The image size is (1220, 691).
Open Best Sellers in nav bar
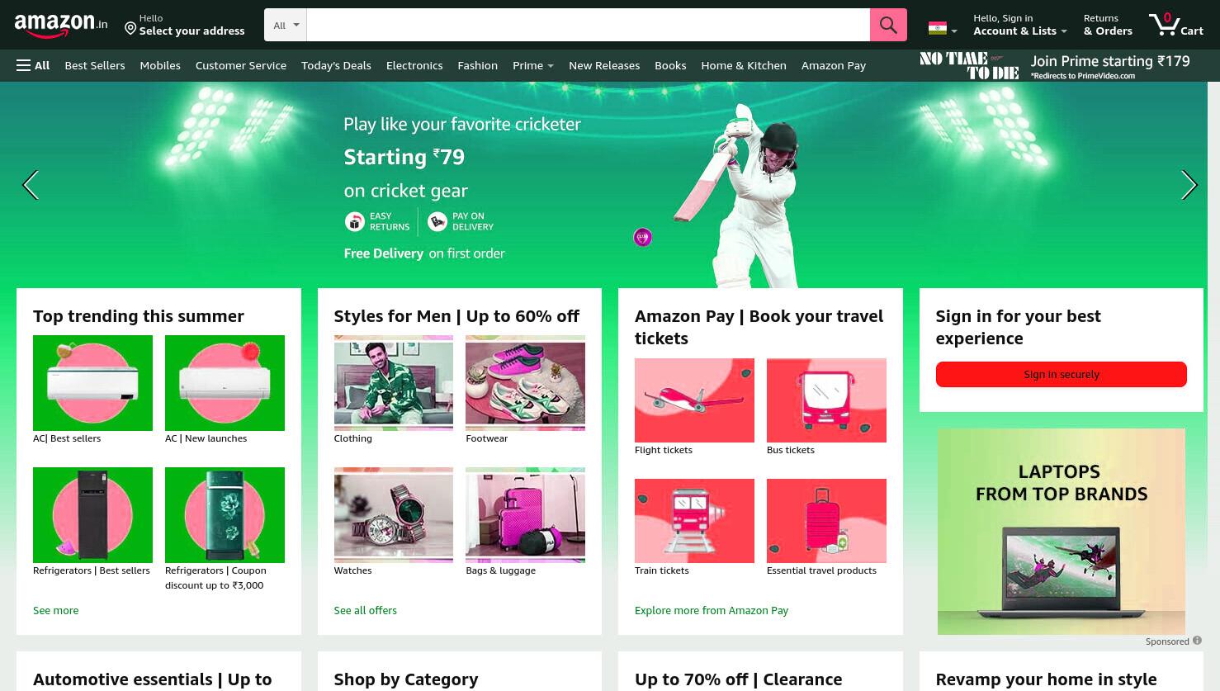pyautogui.click(x=95, y=65)
